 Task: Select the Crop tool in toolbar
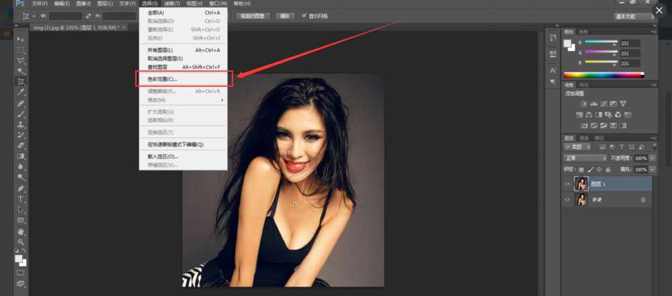coord(21,81)
